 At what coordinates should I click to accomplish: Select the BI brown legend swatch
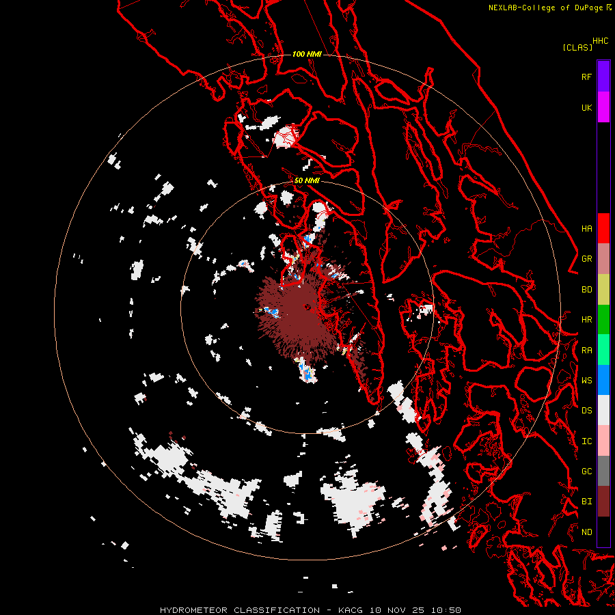pos(603,502)
